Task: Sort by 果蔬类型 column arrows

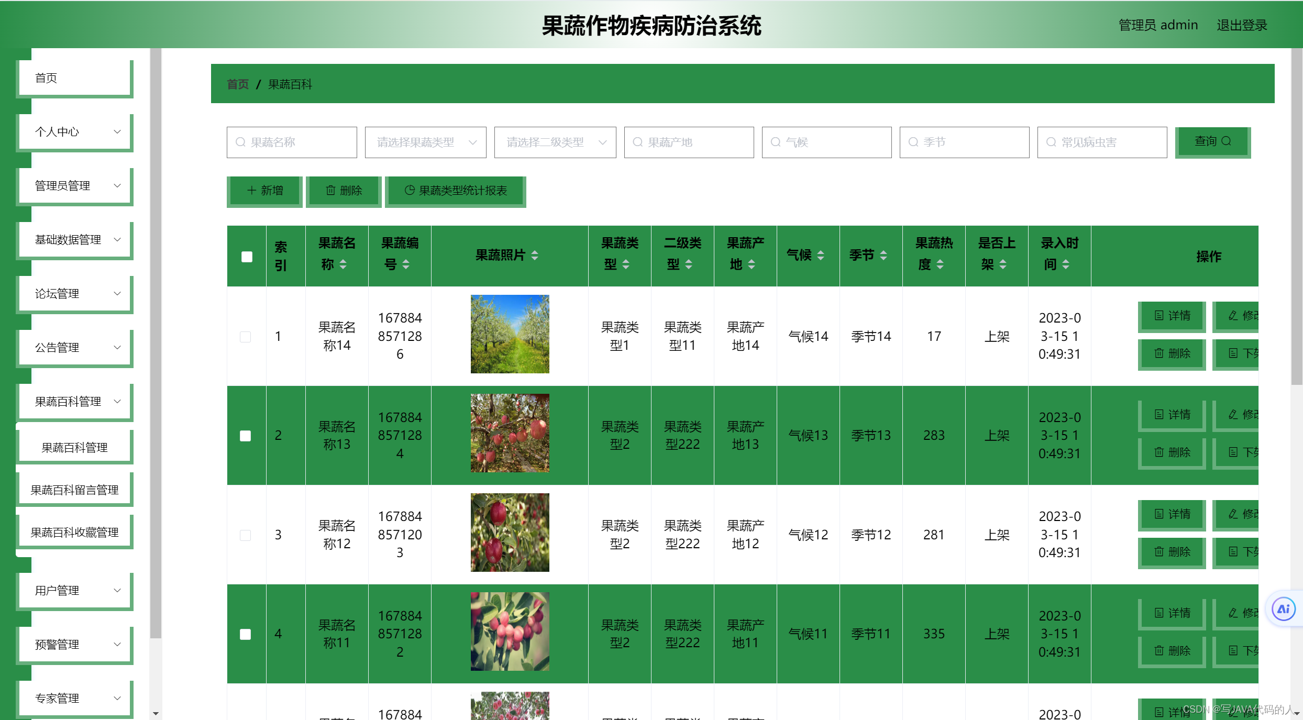Action: [x=626, y=264]
